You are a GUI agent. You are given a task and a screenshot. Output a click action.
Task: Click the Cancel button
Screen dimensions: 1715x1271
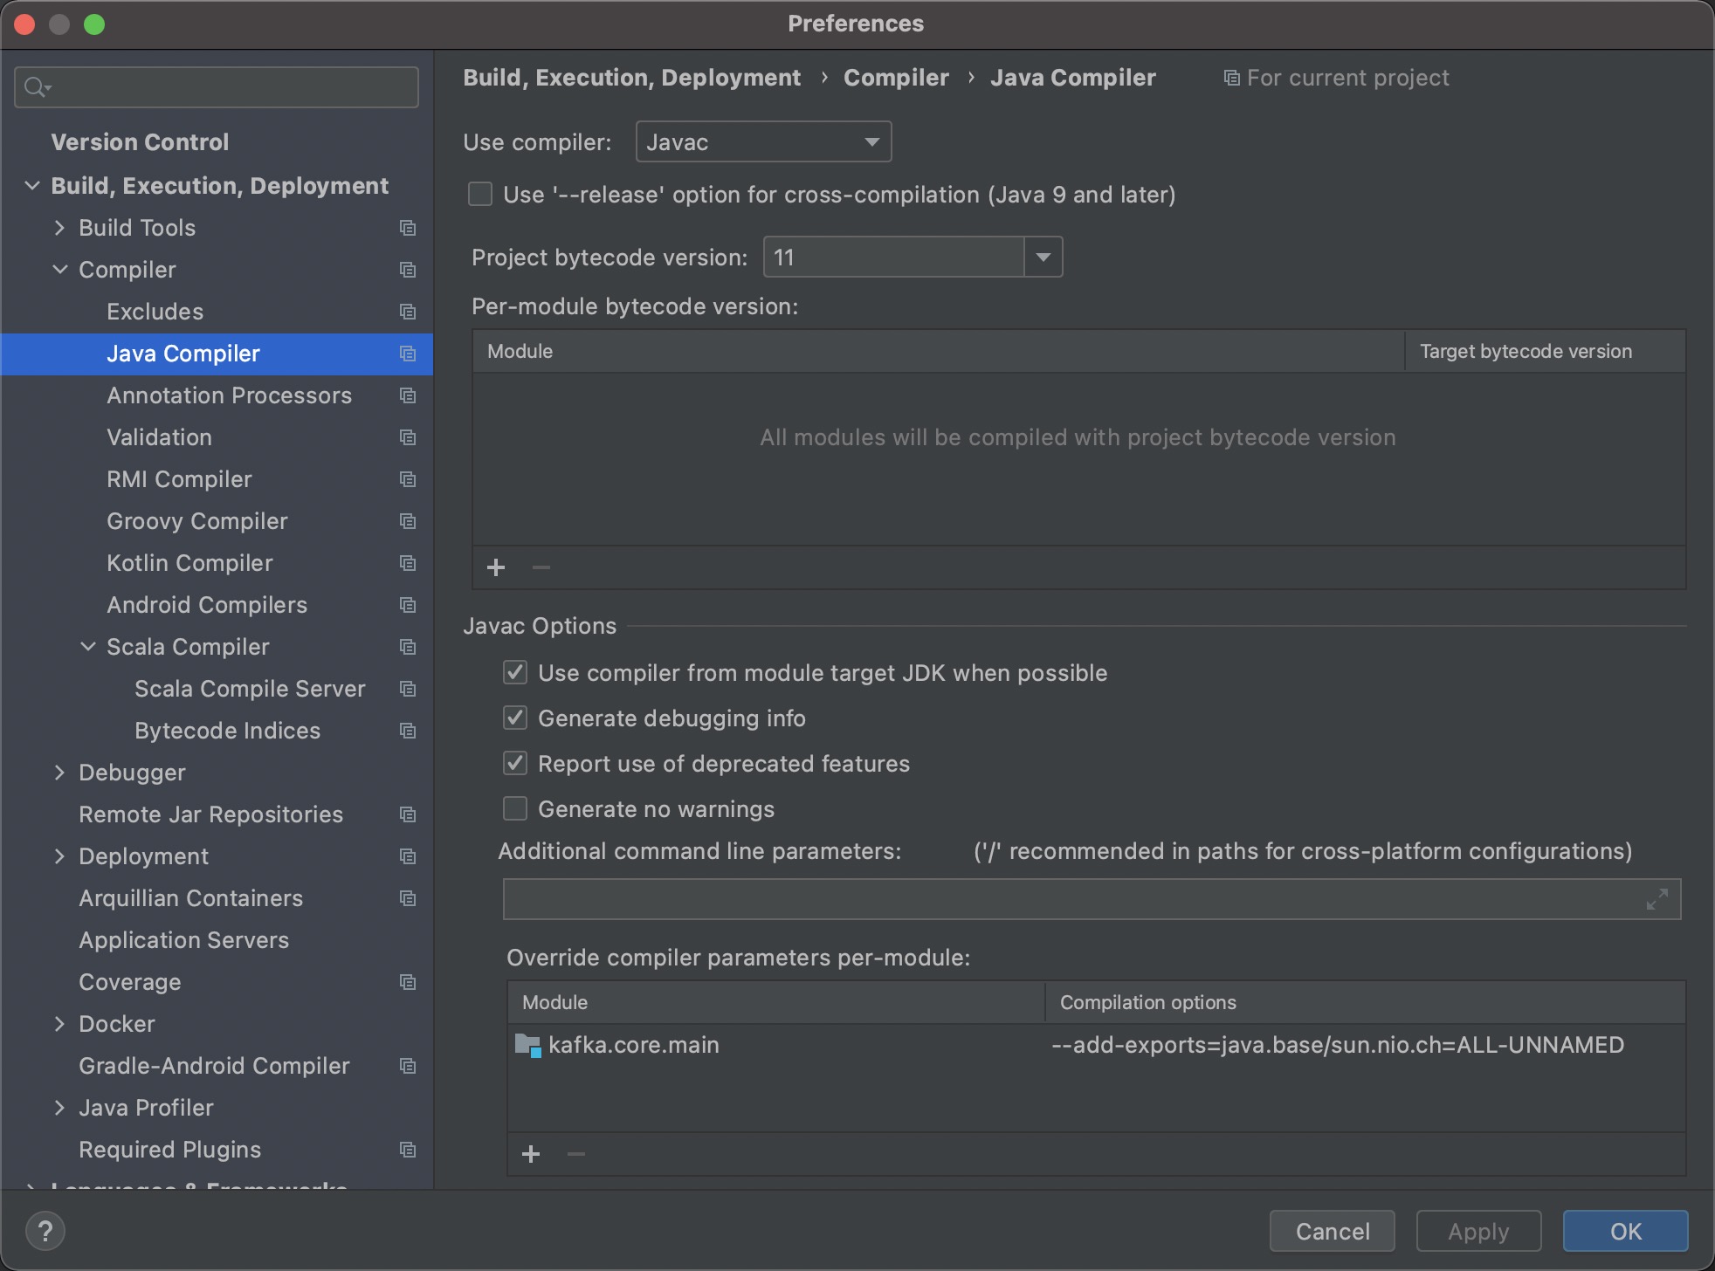coord(1331,1231)
